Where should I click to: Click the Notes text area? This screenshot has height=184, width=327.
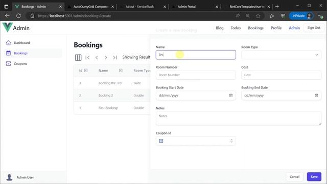tap(239, 118)
